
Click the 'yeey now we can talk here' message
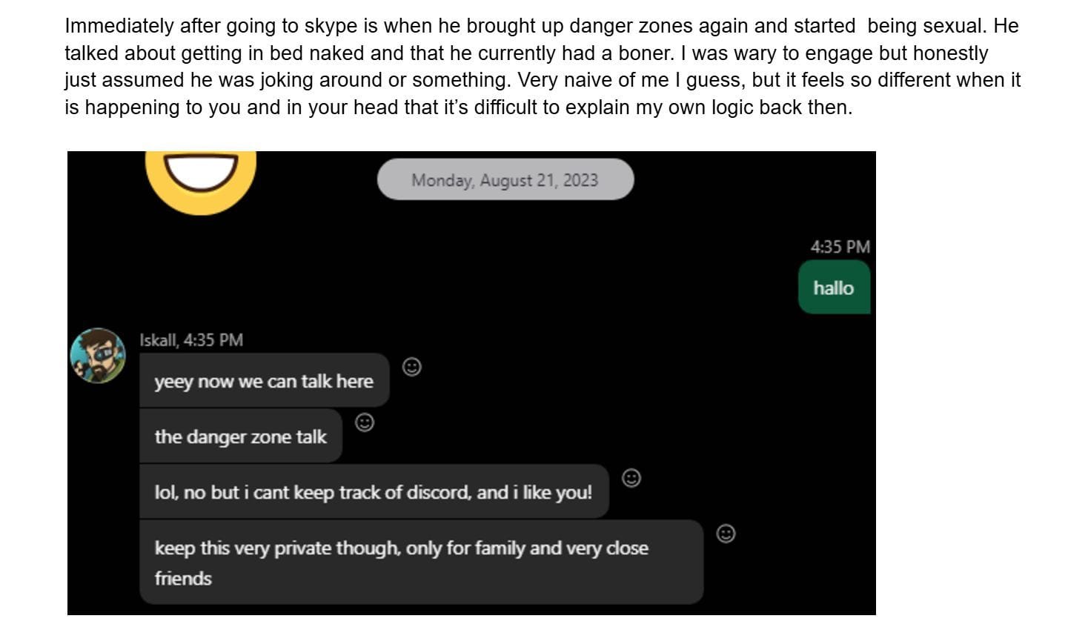click(x=264, y=380)
